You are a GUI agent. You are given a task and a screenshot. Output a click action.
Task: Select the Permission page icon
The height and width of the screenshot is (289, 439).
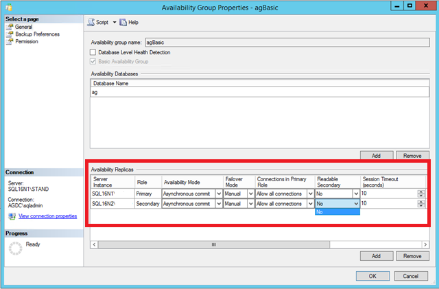10,41
